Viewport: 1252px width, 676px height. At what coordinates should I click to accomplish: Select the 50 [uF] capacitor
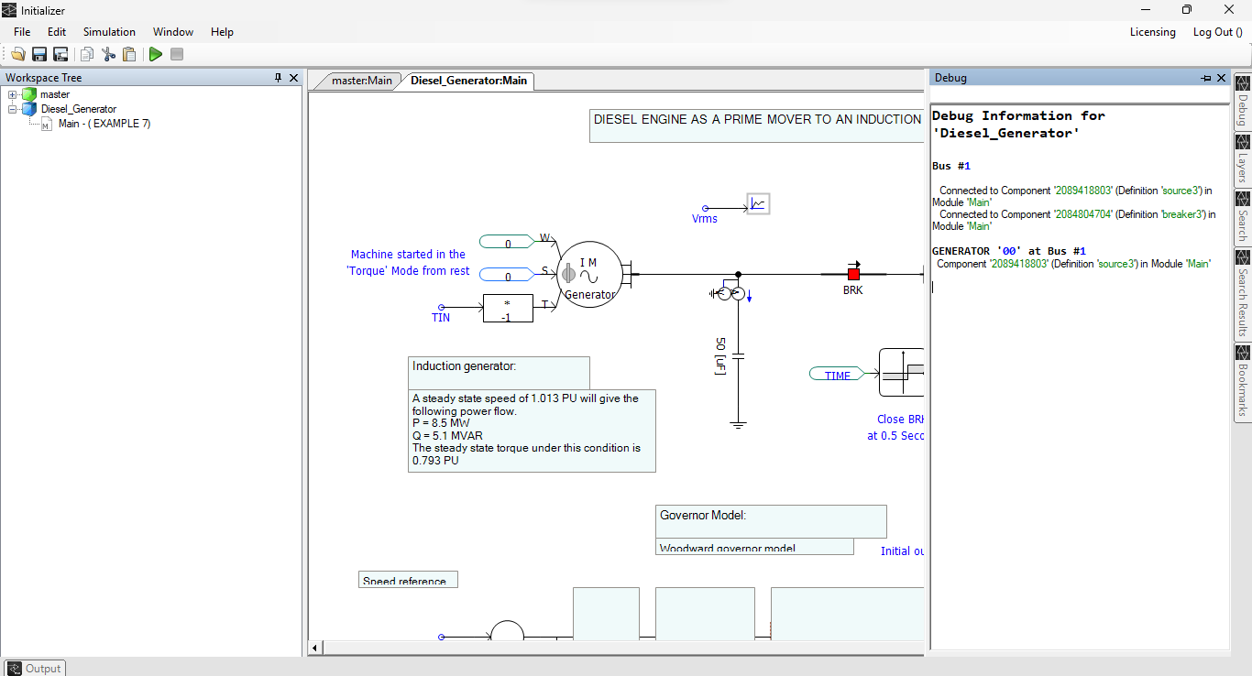739,355
